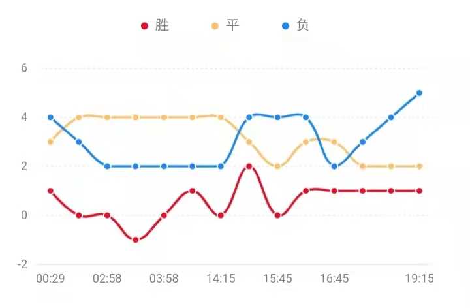Click the red 胜 point at 03:58
This screenshot has width=470, height=308.
point(164,215)
